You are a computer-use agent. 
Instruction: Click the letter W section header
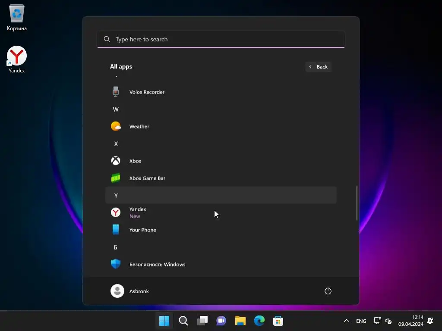(116, 109)
